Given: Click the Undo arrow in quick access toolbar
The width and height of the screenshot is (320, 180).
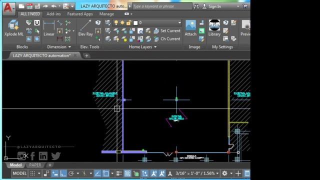Looking at the screenshot, I should click(53, 6).
